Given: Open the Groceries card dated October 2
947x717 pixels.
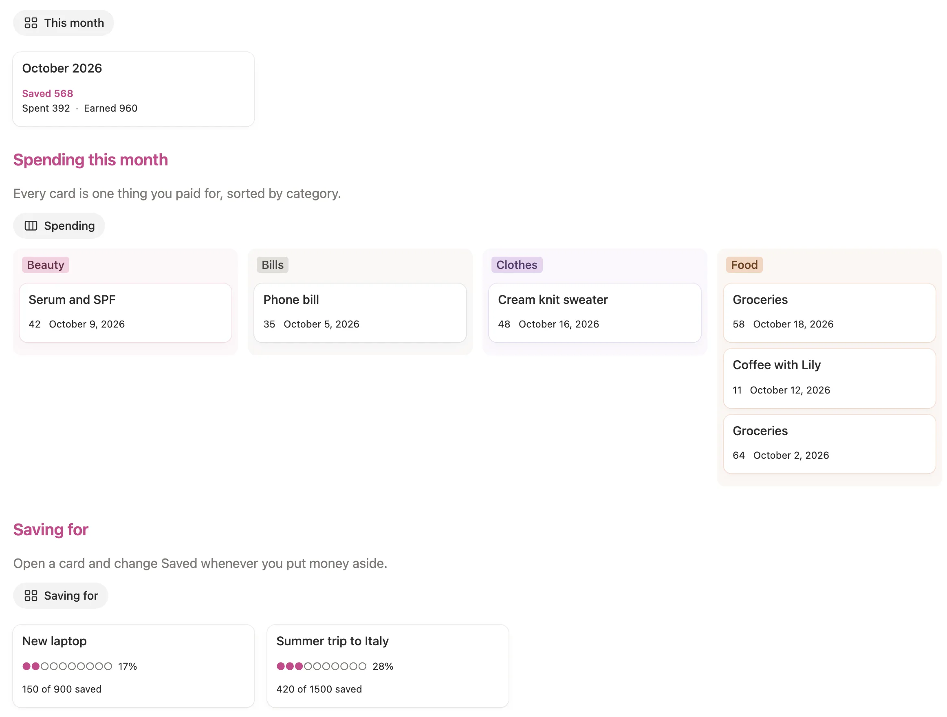Looking at the screenshot, I should tap(829, 444).
